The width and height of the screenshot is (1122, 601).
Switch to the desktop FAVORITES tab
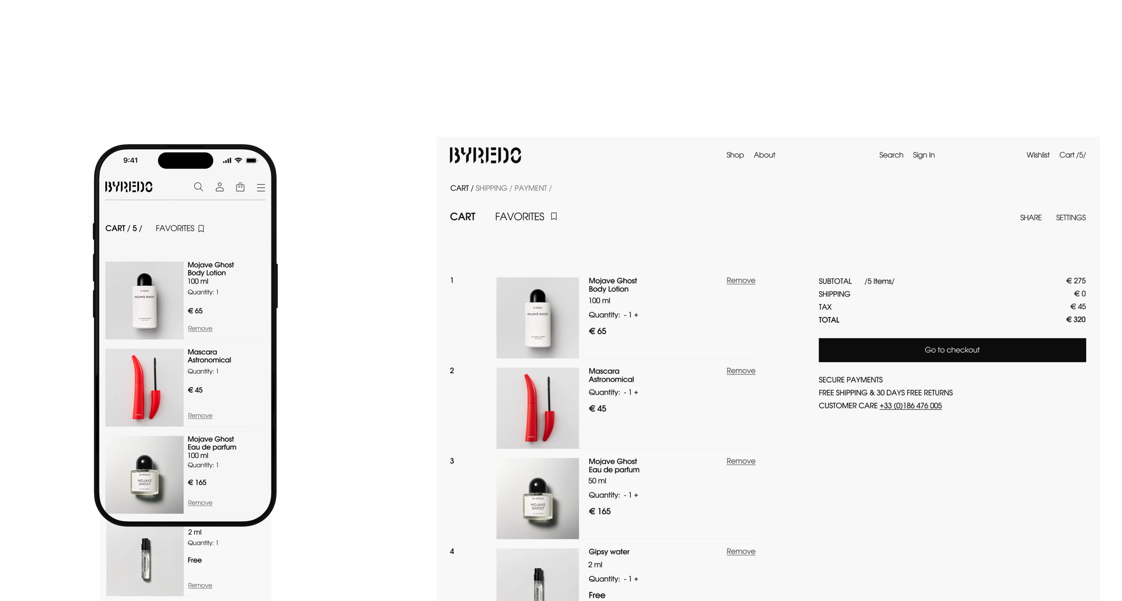(519, 217)
